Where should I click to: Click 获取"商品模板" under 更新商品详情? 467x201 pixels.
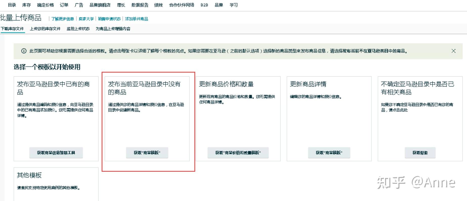click(329, 152)
